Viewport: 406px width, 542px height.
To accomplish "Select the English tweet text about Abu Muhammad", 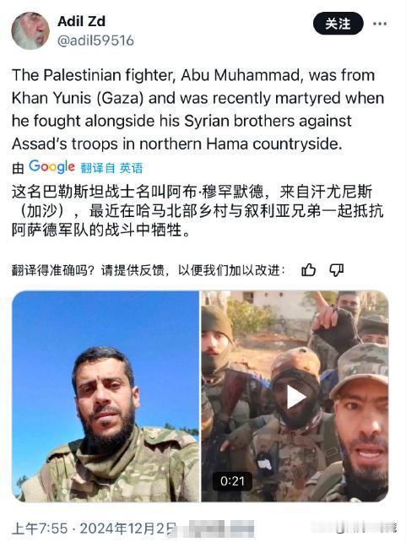I will pos(198,109).
